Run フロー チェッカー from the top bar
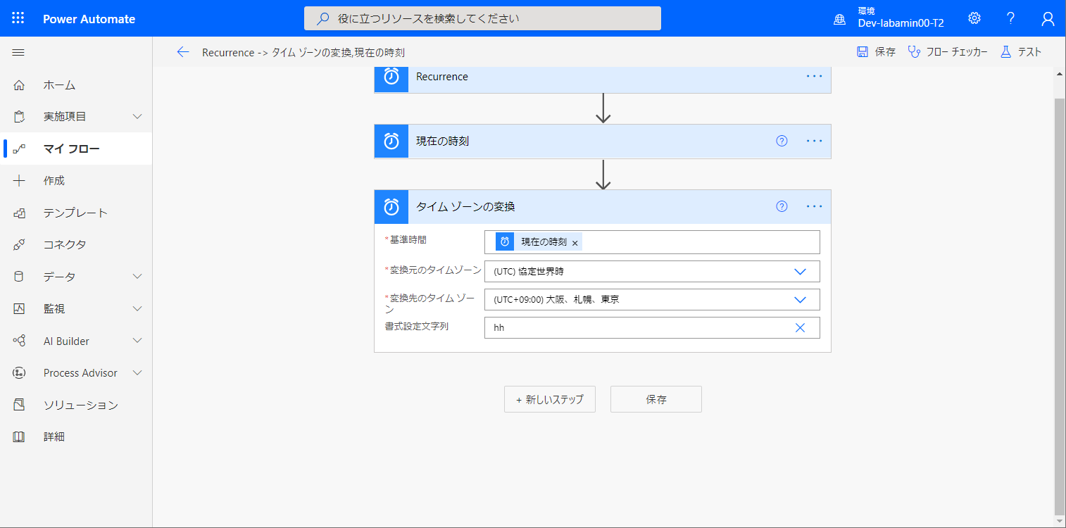Viewport: 1066px width, 528px height. [948, 51]
